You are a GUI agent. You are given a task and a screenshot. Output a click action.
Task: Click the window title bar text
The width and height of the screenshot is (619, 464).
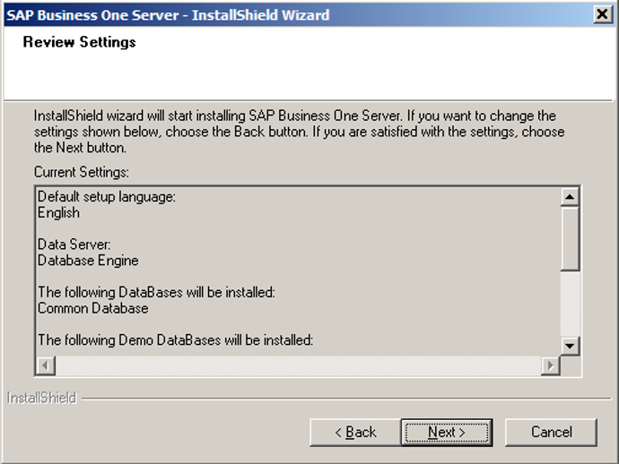click(x=168, y=15)
